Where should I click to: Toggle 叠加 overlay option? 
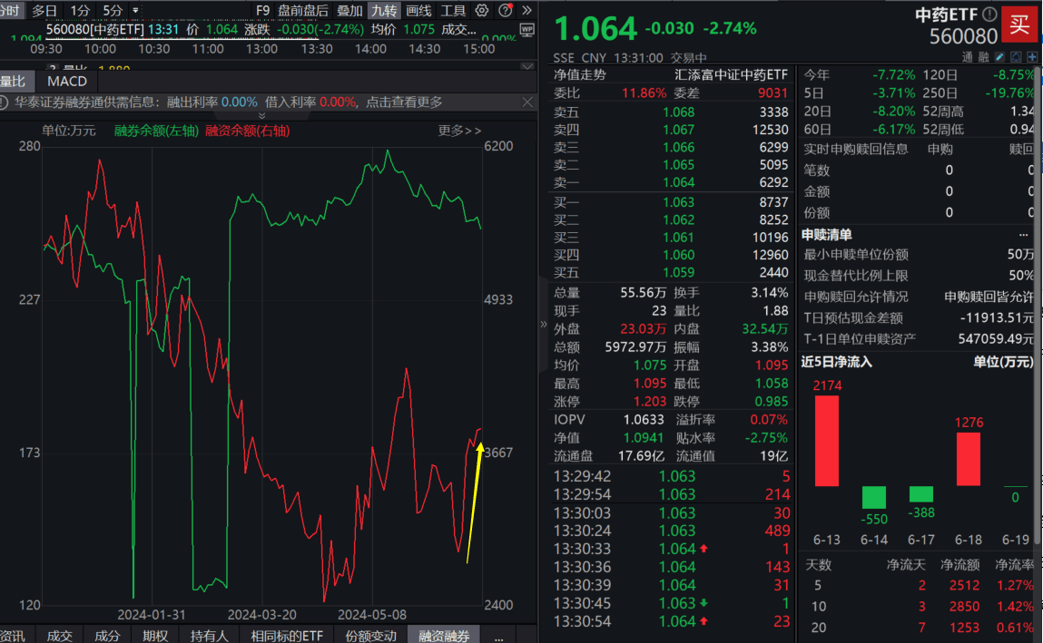349,11
